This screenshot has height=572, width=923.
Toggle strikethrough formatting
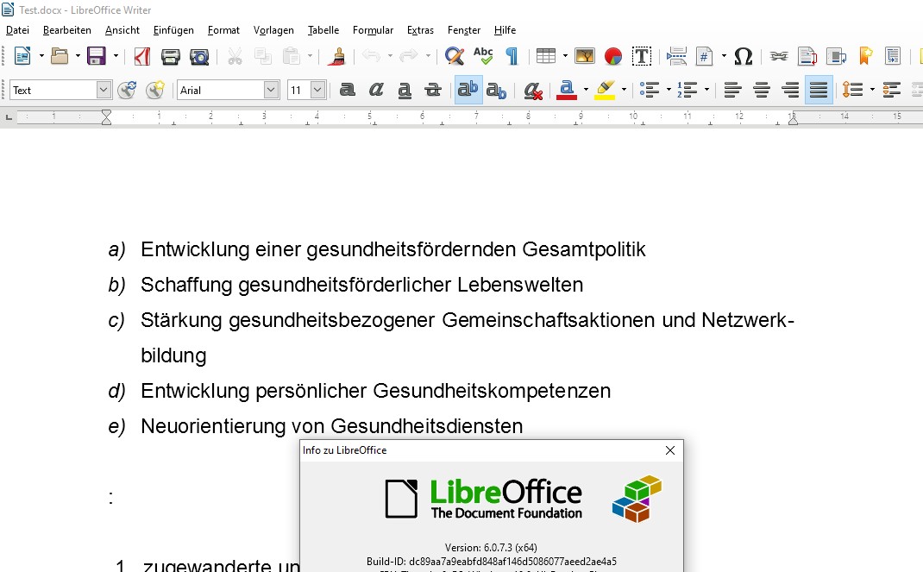pos(433,90)
